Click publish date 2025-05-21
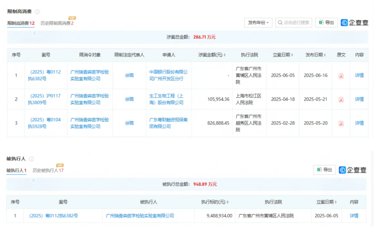 pyautogui.click(x=316, y=99)
